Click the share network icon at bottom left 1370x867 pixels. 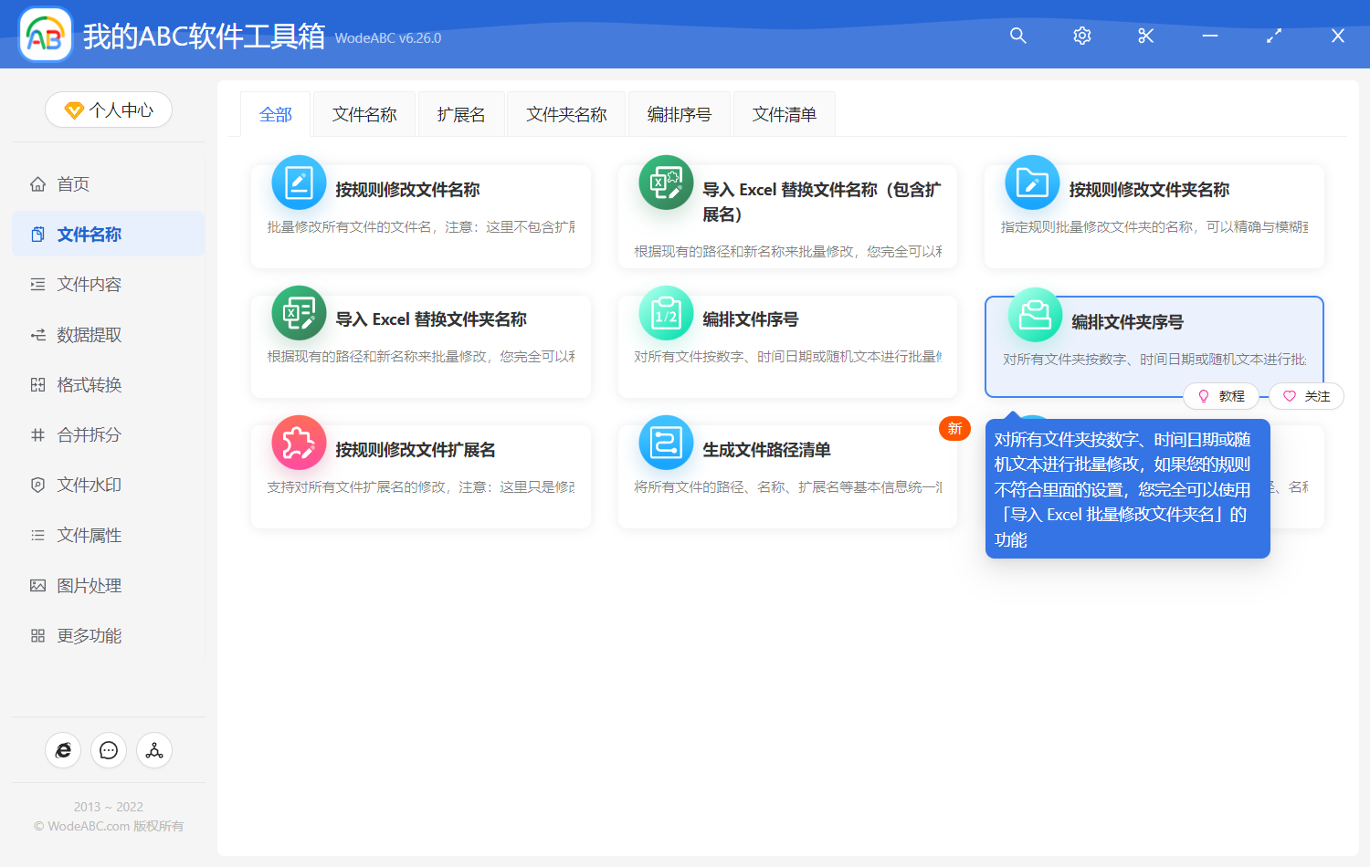153,750
